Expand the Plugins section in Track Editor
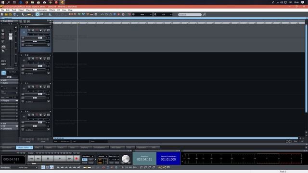Screen dimensions: 308x173 (x=9, y=100)
